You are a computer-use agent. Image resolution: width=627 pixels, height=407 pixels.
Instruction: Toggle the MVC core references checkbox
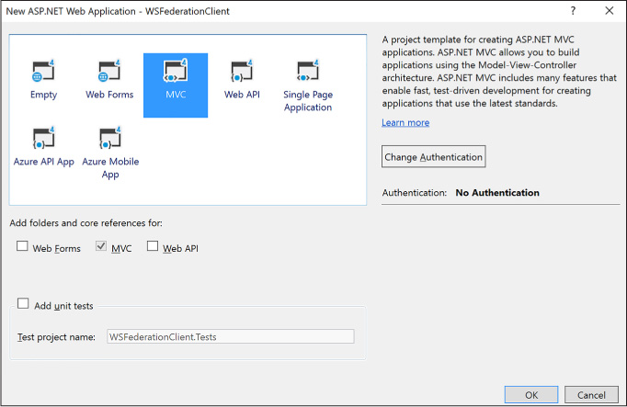pyautogui.click(x=101, y=246)
